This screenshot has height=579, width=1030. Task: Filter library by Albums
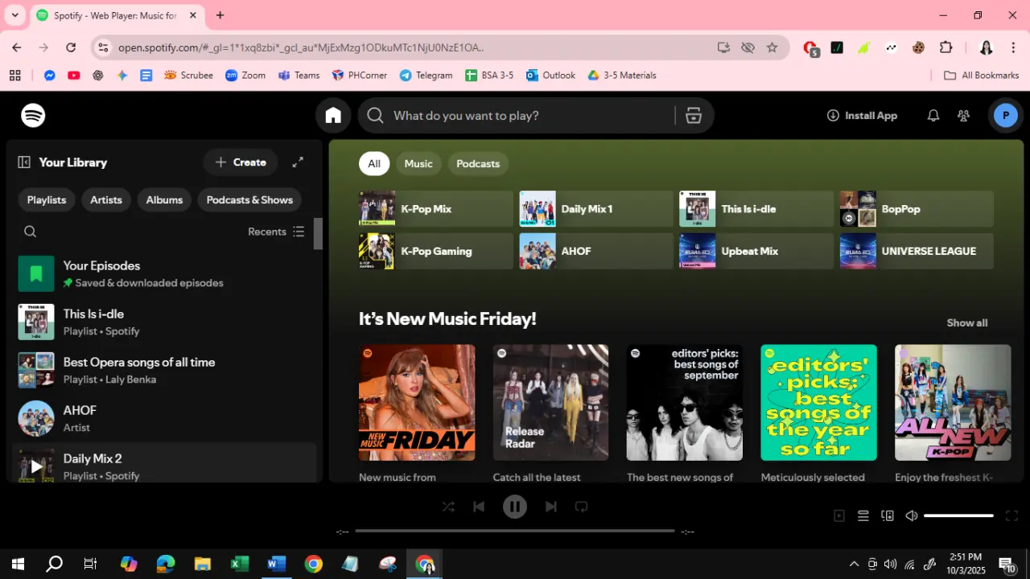coord(164,200)
